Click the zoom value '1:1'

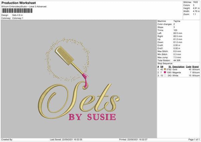(x=194, y=14)
